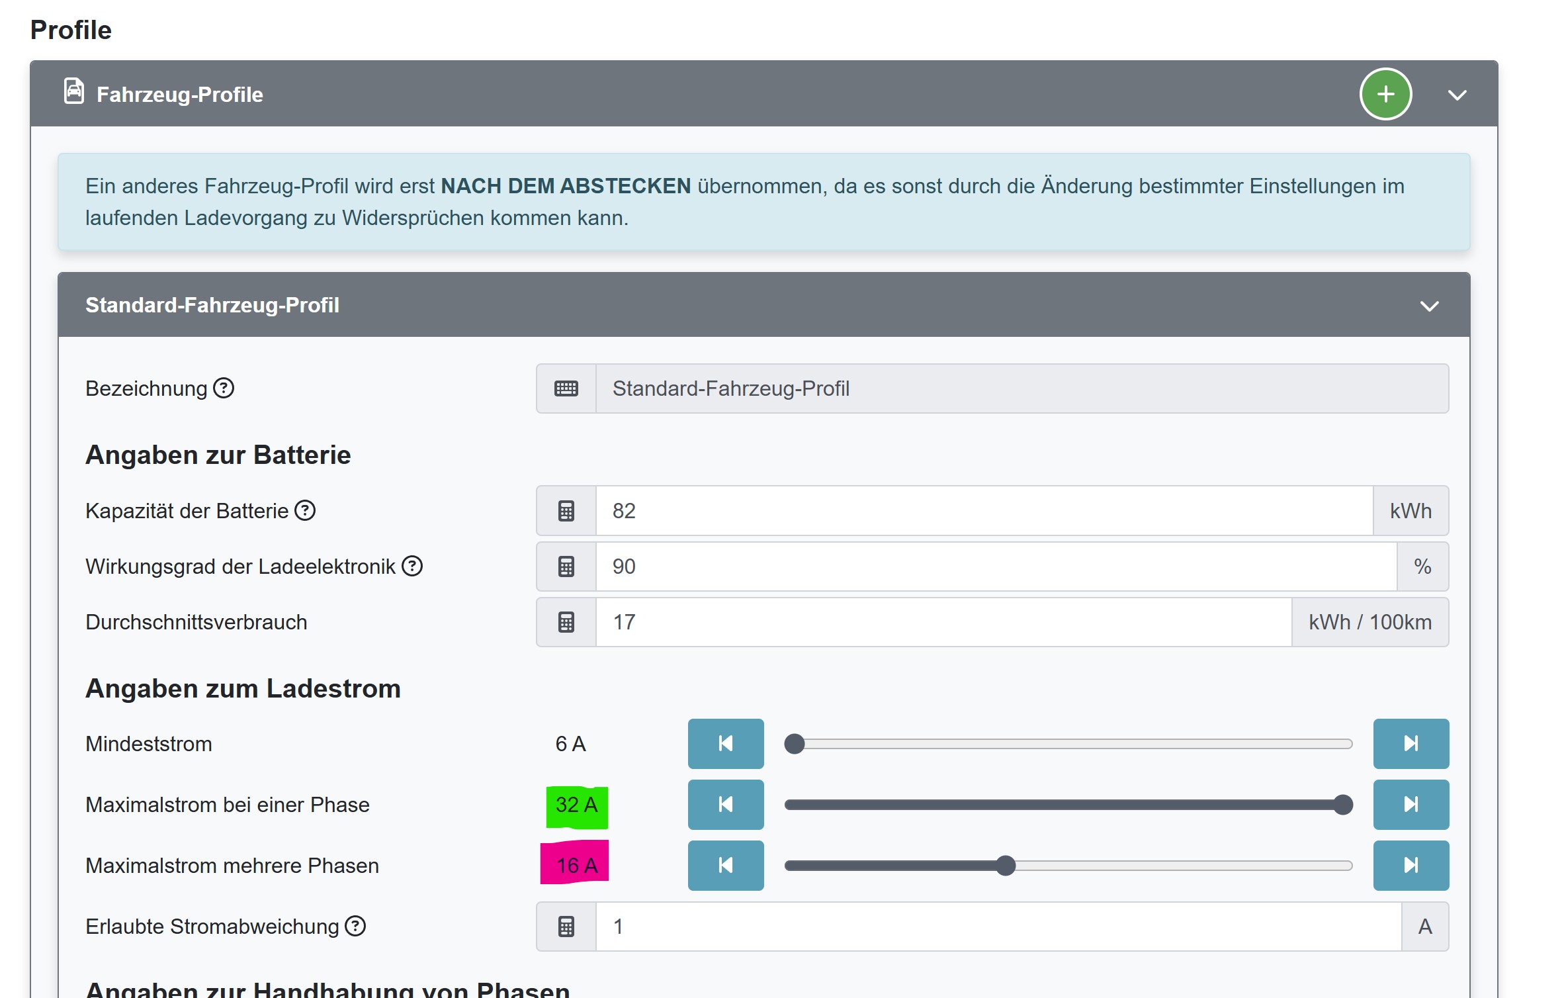Viewport: 1564px width, 998px height.
Task: Increase Mindeststrom with the right step button
Action: coord(1411,743)
